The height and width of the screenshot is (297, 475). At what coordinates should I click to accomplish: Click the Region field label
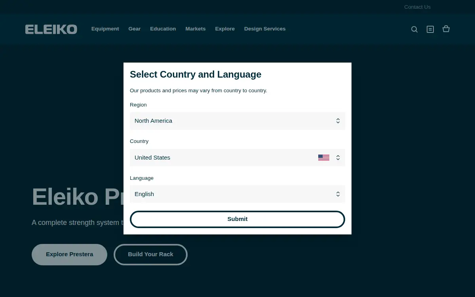pos(138,105)
